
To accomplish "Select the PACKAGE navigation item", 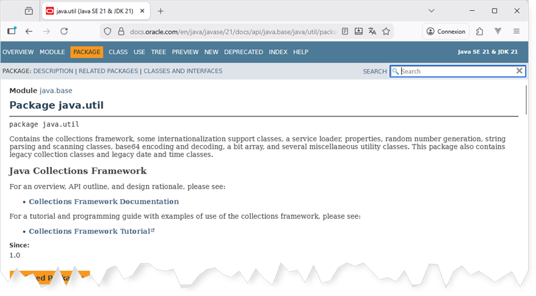I will [x=87, y=52].
